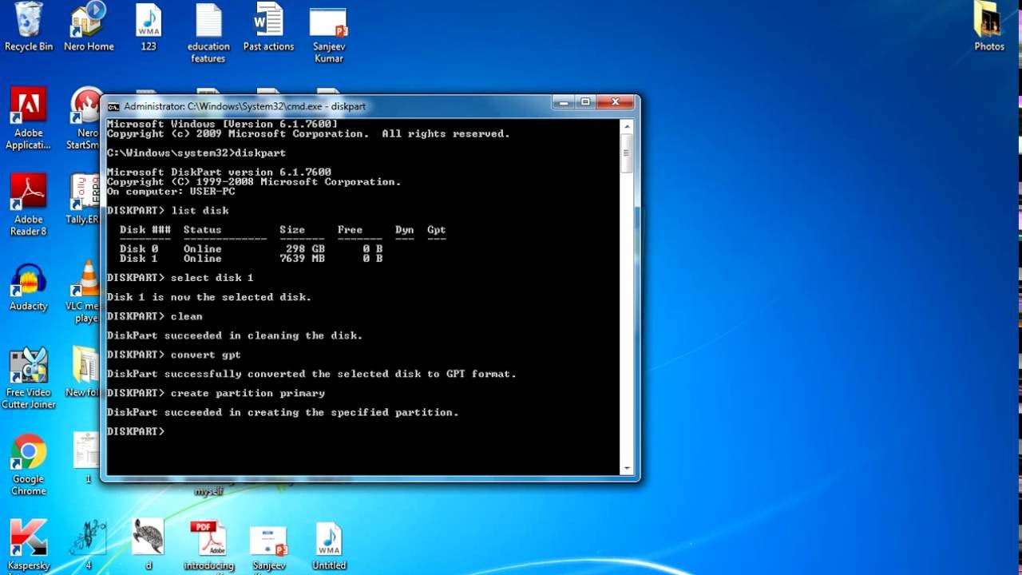Click the 'clean' command text

pyautogui.click(x=187, y=316)
